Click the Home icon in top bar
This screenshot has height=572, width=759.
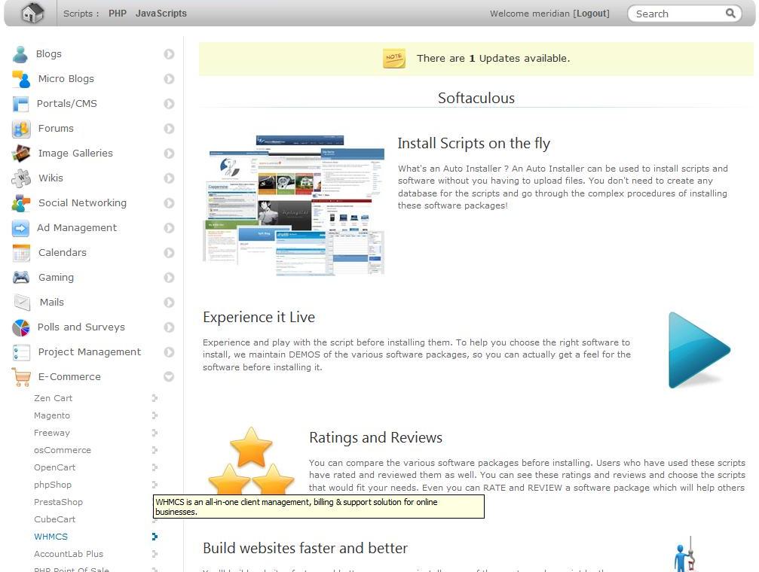32,13
